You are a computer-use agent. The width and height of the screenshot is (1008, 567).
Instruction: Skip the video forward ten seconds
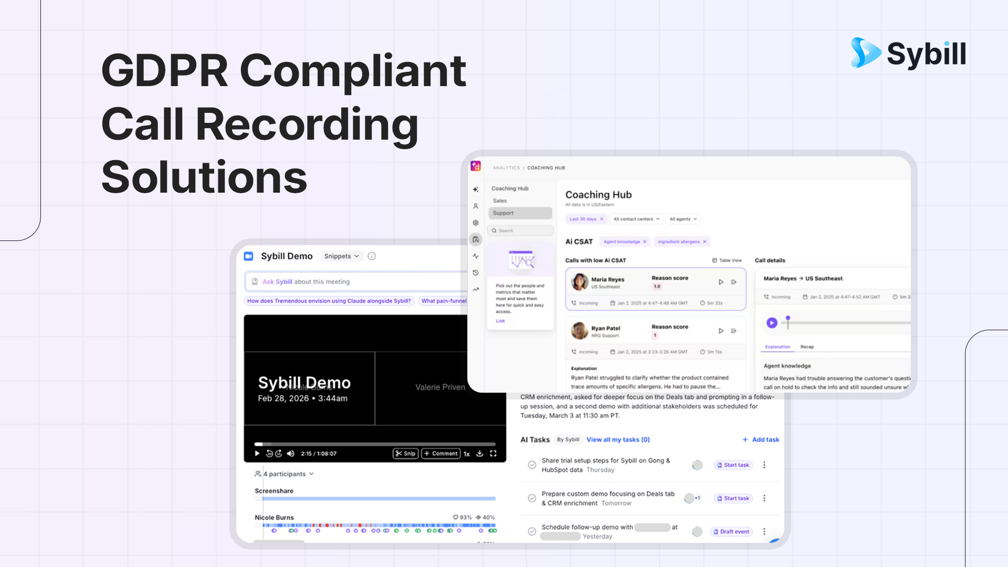(279, 454)
